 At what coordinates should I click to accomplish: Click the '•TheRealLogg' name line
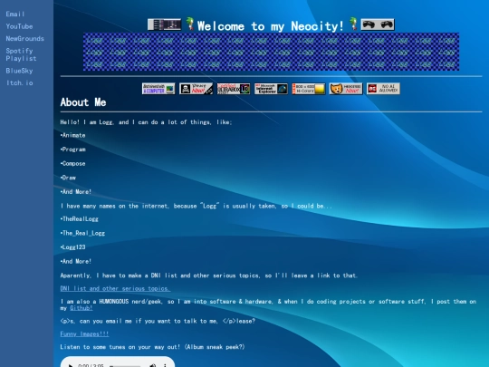tap(79, 219)
